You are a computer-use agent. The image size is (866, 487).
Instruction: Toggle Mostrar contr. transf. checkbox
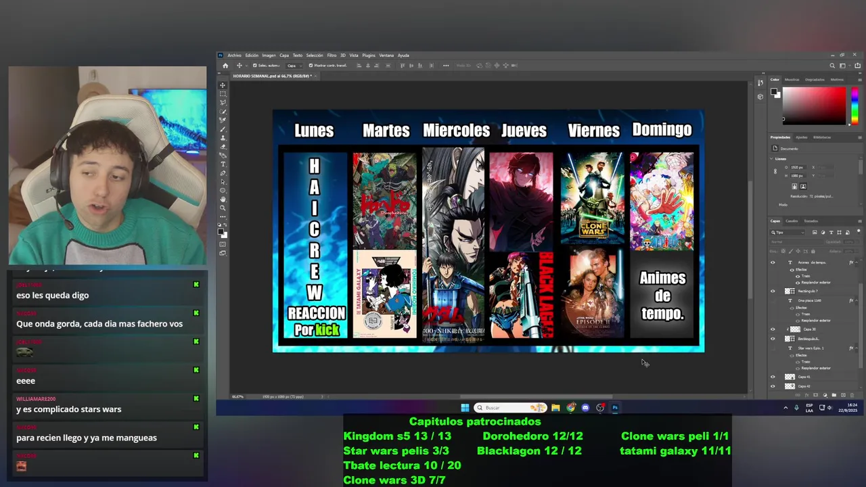click(311, 66)
